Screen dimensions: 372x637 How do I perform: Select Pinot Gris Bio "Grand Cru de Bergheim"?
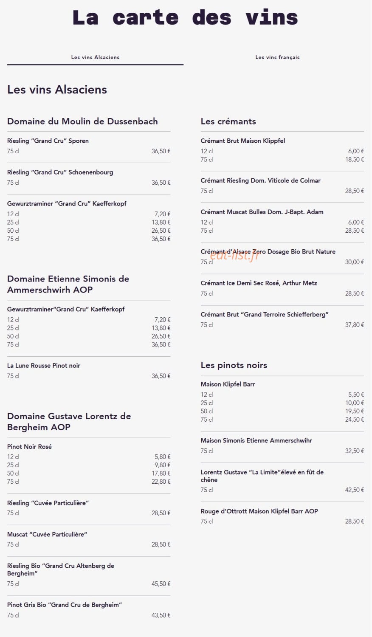65,605
